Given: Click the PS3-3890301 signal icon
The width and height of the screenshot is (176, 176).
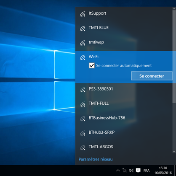Looking at the screenshot, I should (83, 90).
